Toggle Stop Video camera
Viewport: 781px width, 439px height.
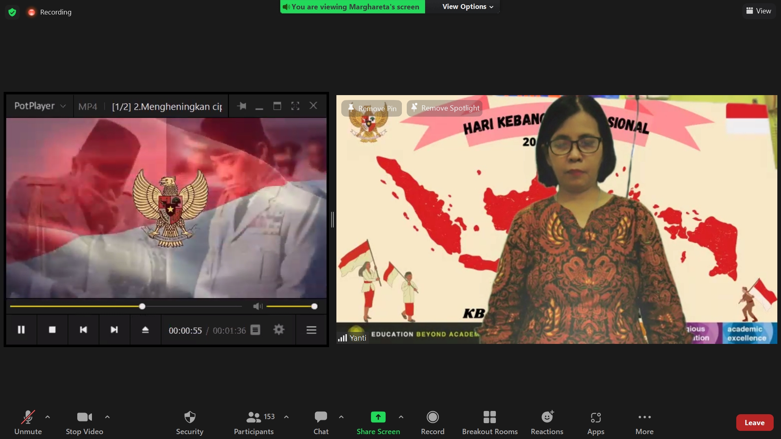click(x=84, y=422)
